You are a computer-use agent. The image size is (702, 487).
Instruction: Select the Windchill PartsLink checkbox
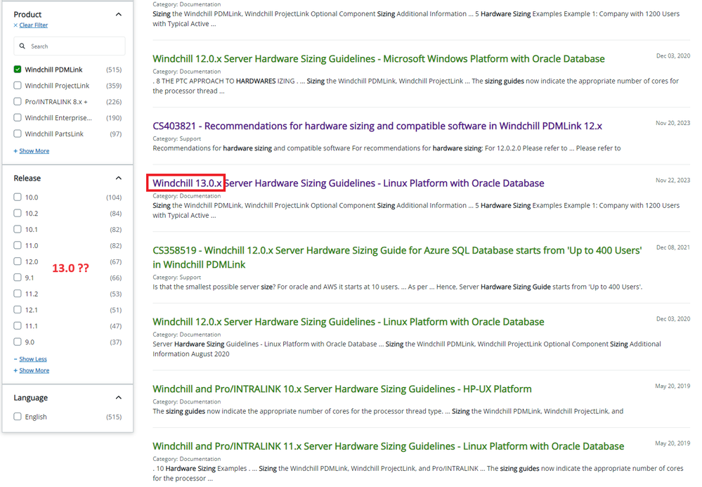(18, 134)
